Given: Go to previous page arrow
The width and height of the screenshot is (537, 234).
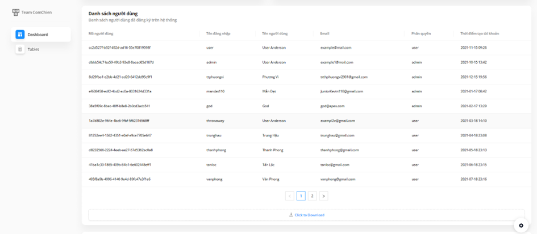Looking at the screenshot, I should pos(289,196).
